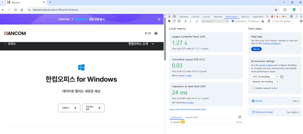Image resolution: width=303 pixels, height=134 pixels.
Task: Upload a performance trace file icon
Action: coord(186,21)
